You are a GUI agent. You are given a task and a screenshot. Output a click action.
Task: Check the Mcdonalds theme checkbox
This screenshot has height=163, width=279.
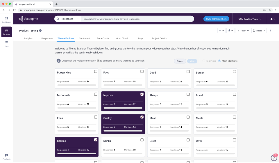(96, 94)
